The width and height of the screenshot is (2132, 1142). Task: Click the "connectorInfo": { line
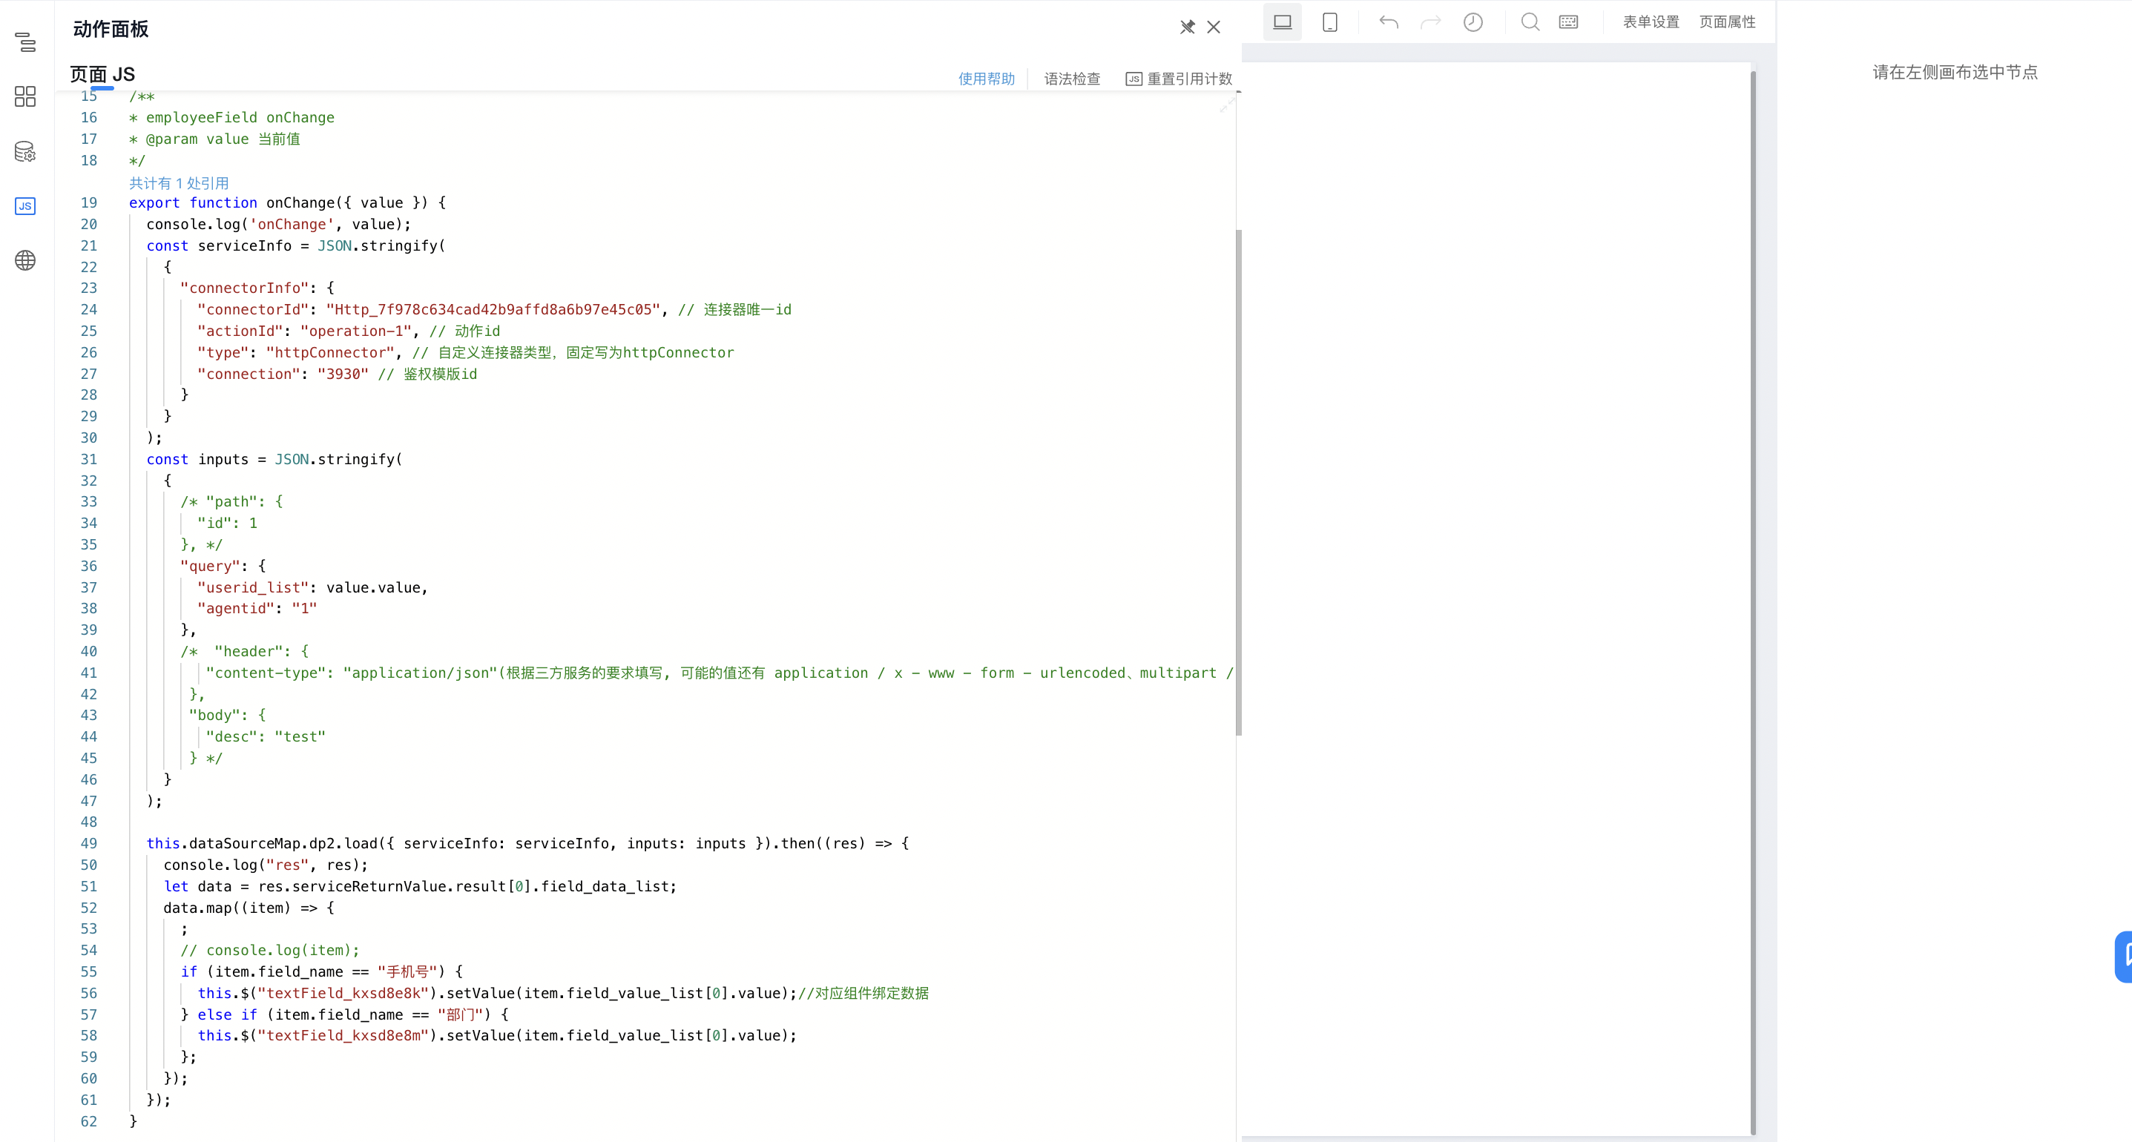tap(257, 288)
